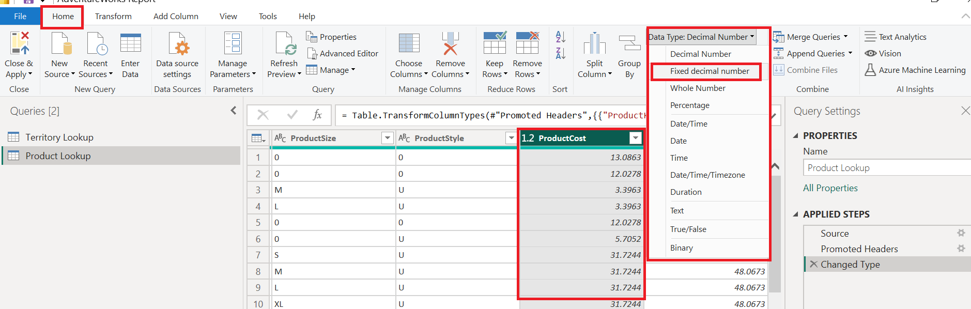Open the All Properties link
This screenshot has width=971, height=309.
[x=830, y=188]
